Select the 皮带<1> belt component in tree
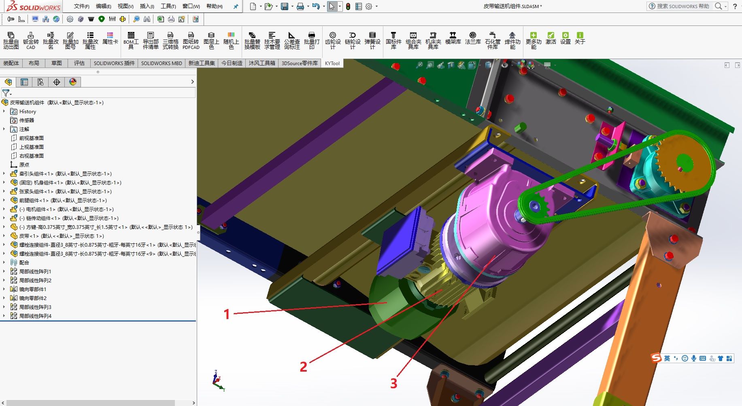This screenshot has width=742, height=406. 62,236
